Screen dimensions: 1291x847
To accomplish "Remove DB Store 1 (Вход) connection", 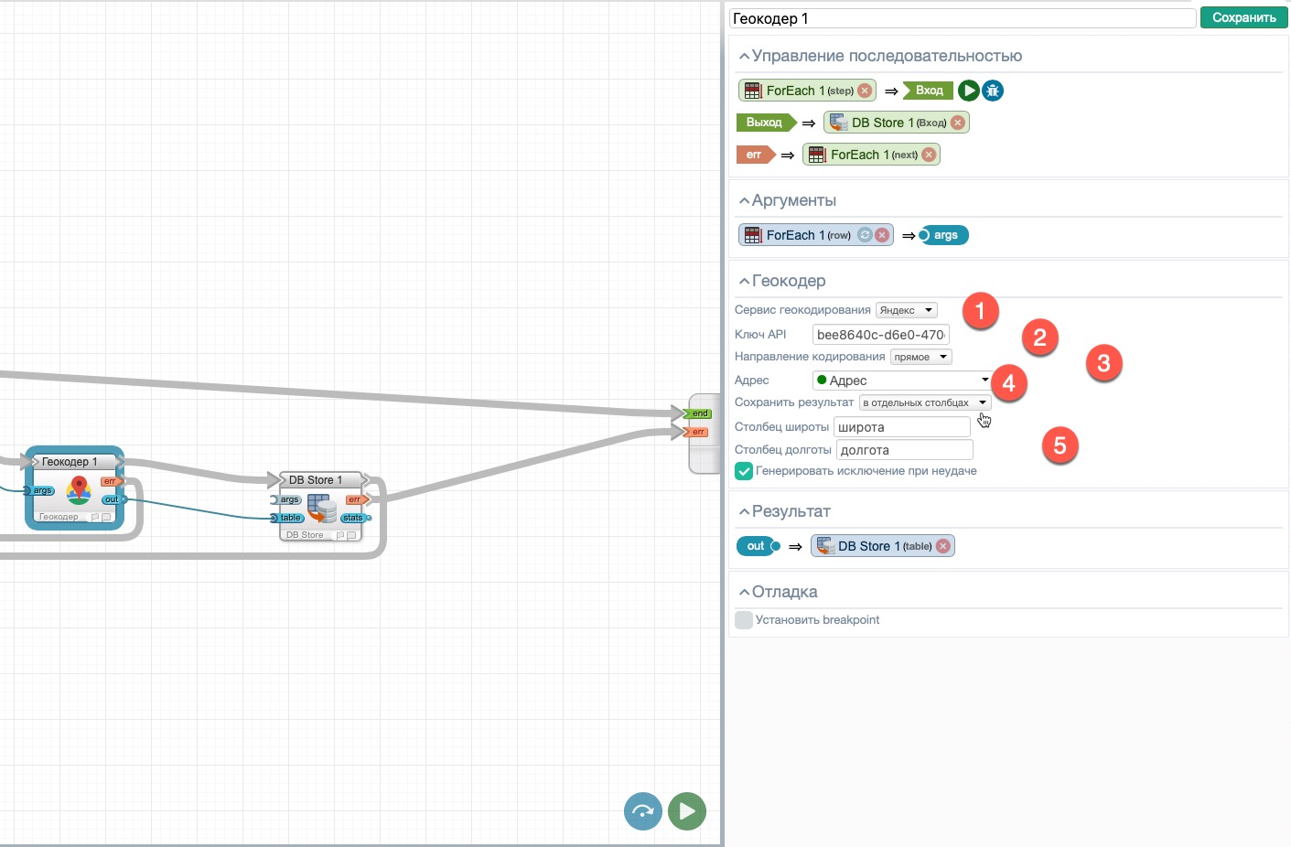I will (x=957, y=123).
